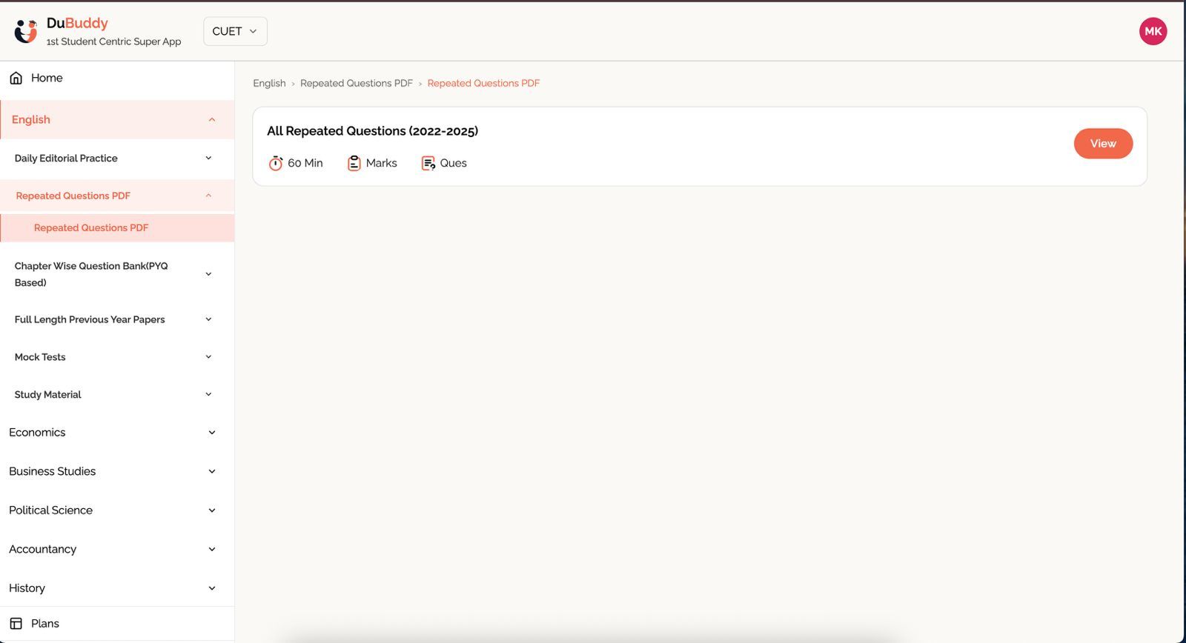Click the Marks clipboard icon

click(354, 163)
